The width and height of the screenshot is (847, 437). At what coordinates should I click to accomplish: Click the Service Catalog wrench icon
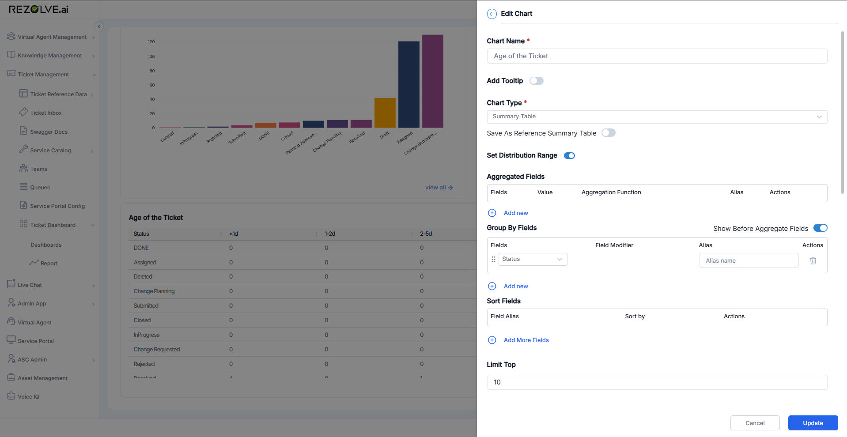23,149
